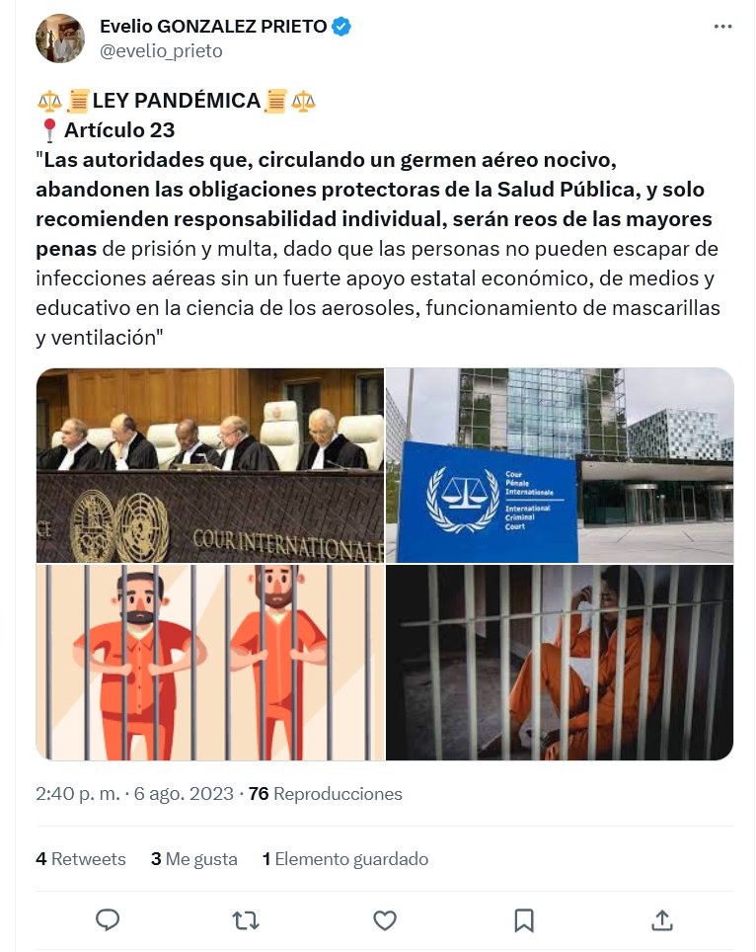Like the tweet with heart icon

coord(385,920)
